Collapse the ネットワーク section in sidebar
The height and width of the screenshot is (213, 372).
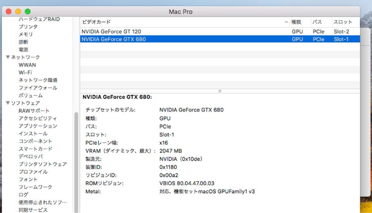[x=8, y=57]
